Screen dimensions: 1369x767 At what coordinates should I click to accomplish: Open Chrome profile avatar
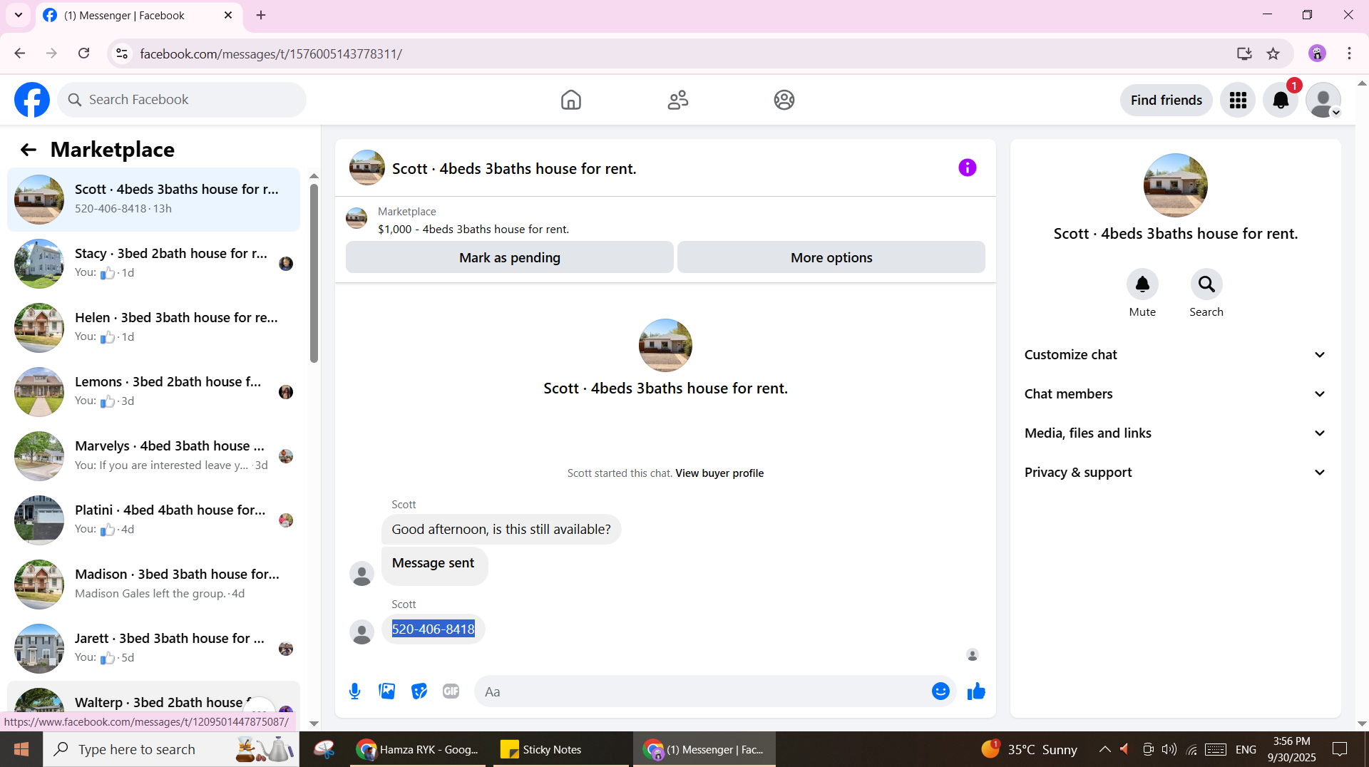(1317, 53)
